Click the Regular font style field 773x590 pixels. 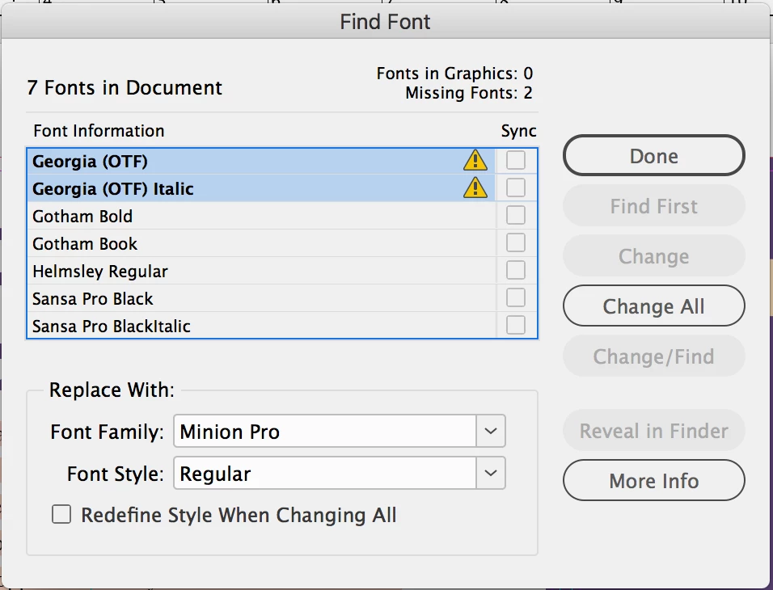(325, 473)
